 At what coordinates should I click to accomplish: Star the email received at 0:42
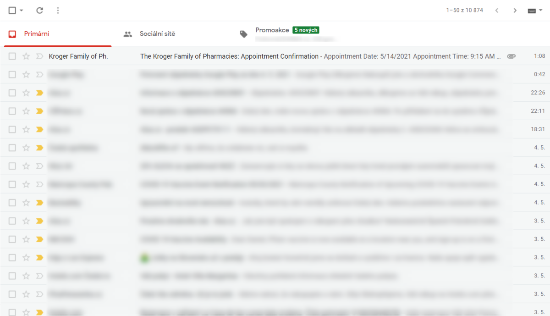pos(26,75)
